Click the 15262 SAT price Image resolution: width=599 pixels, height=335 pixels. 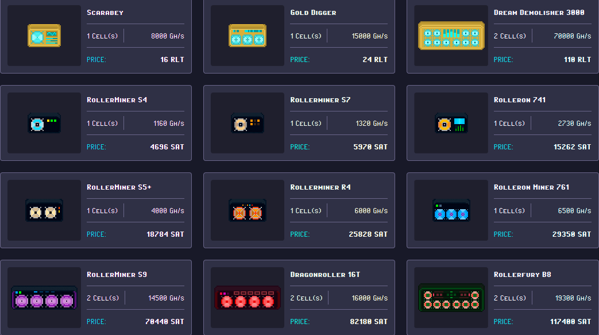click(x=572, y=147)
